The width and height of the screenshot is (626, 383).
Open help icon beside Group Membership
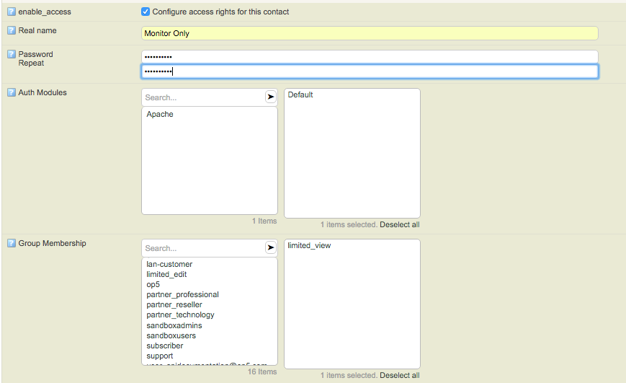click(x=12, y=243)
